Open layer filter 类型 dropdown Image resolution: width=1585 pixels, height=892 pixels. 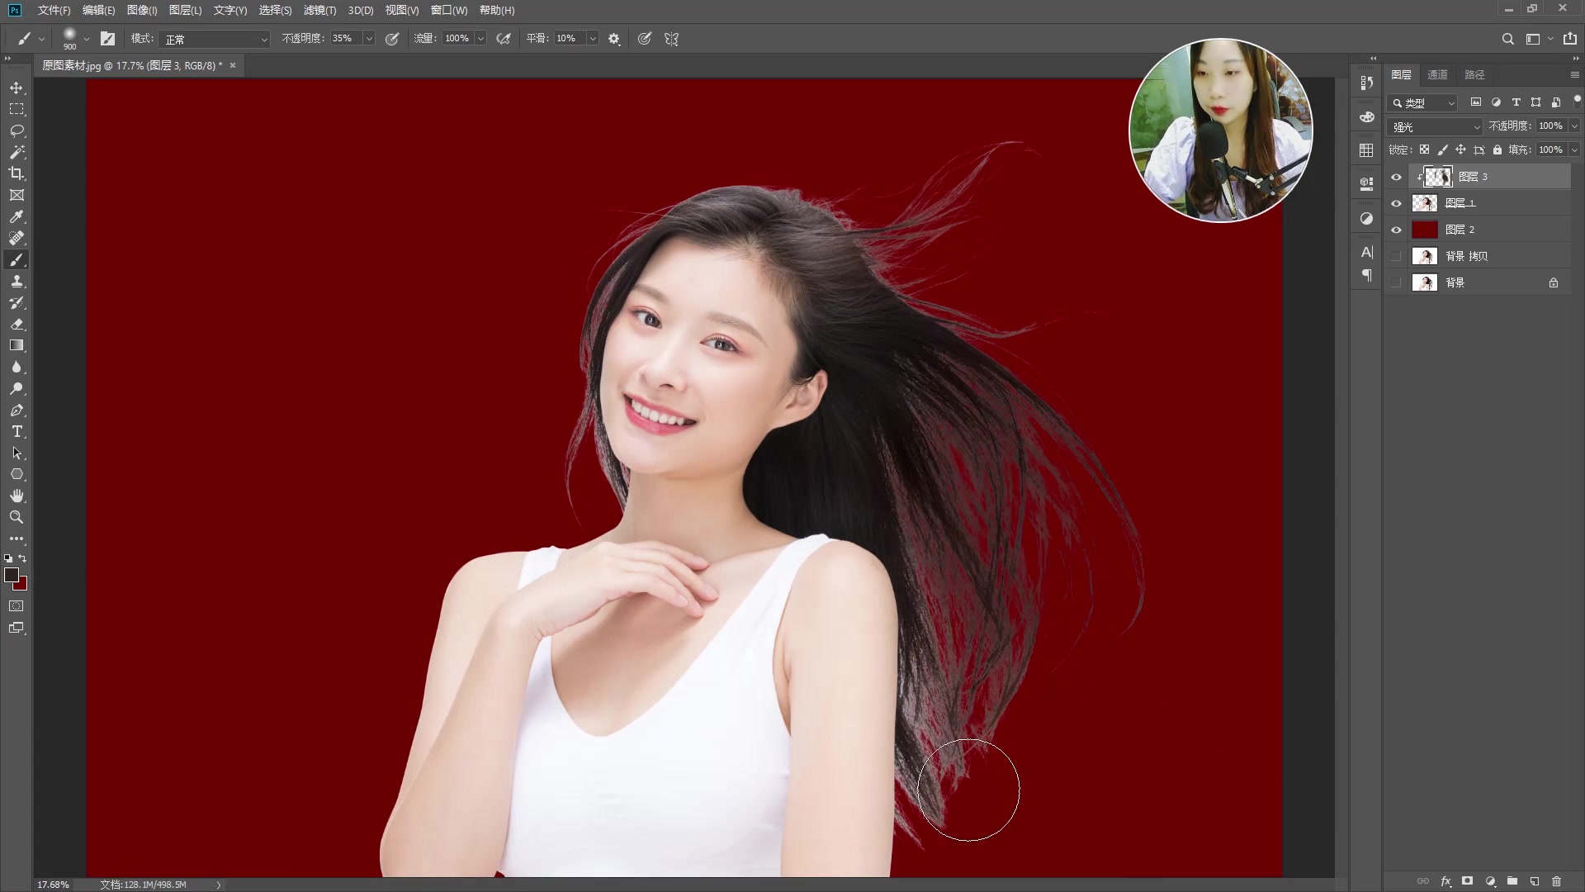coord(1423,103)
